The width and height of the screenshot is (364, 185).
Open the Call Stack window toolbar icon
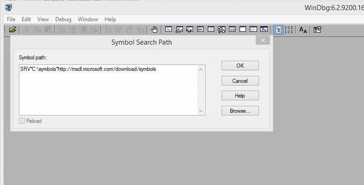[222, 29]
